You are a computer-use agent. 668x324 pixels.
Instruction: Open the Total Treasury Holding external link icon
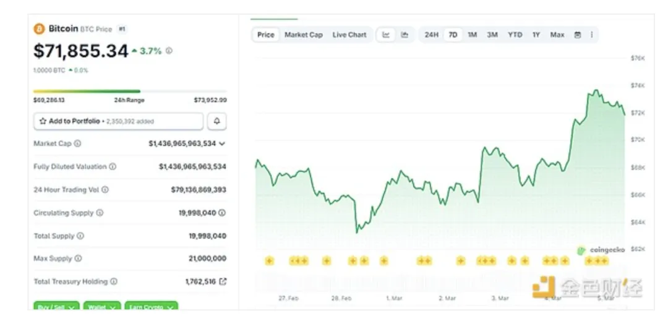[223, 281]
